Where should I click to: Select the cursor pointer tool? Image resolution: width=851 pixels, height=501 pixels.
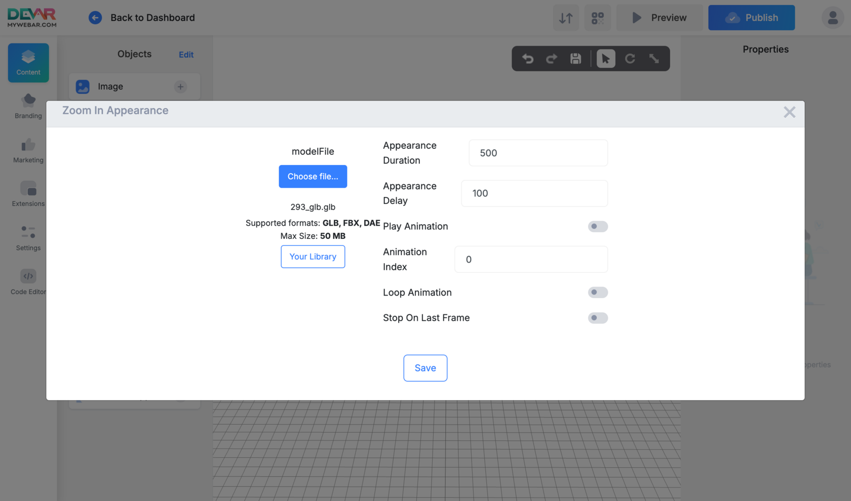[x=605, y=59]
